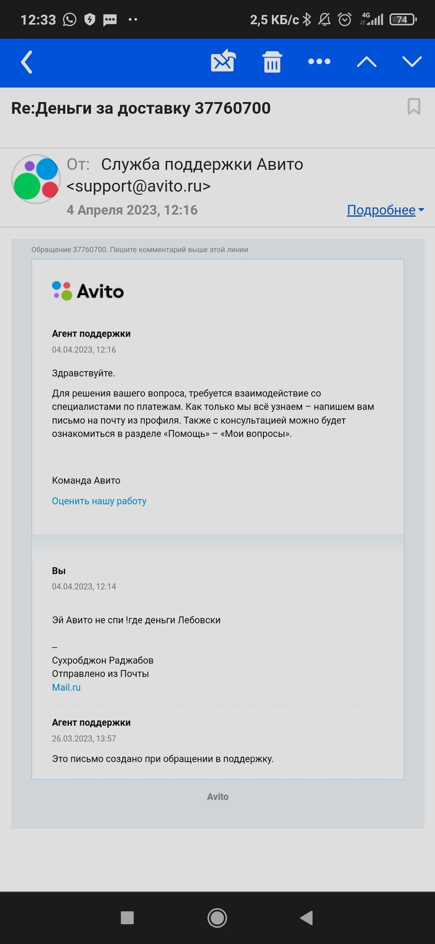Delete email with trash icon
The width and height of the screenshot is (435, 944).
tap(272, 62)
